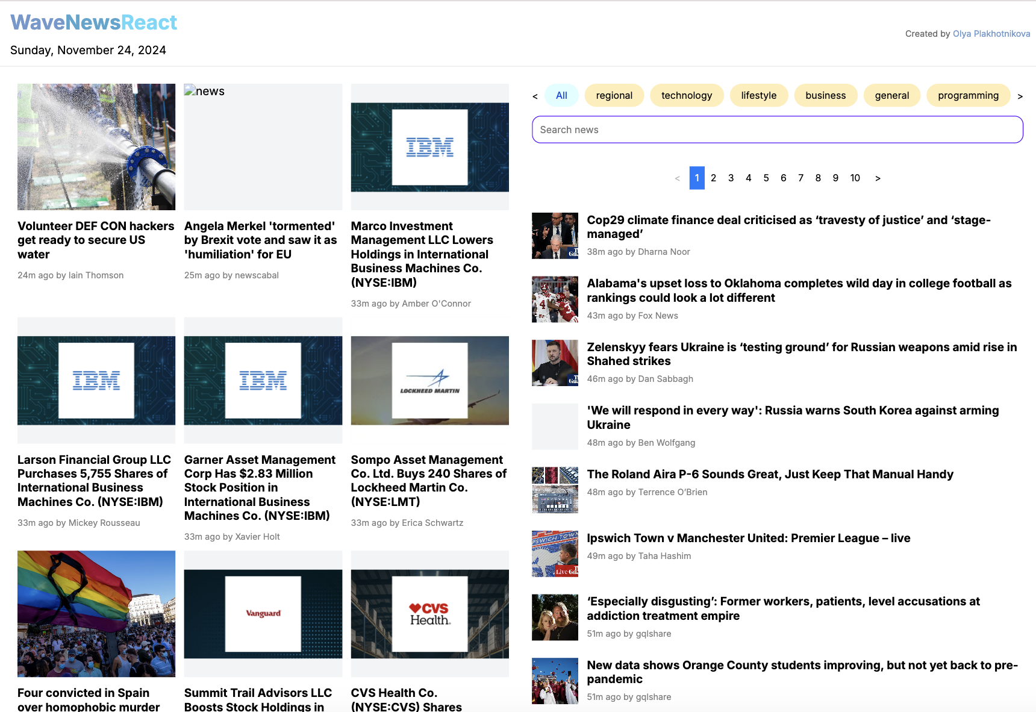Go to page 9

pyautogui.click(x=835, y=178)
